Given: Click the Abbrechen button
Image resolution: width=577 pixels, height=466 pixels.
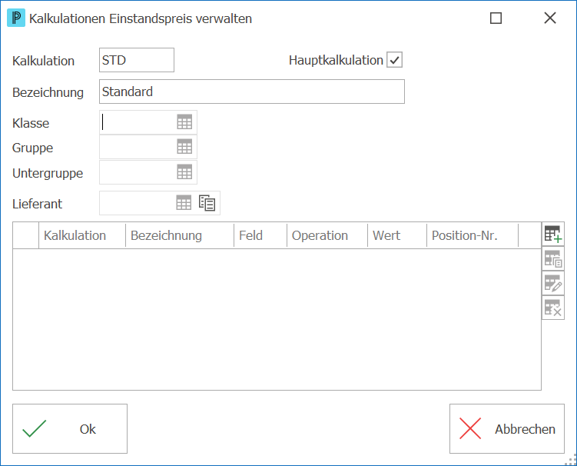Looking at the screenshot, I should (x=507, y=429).
